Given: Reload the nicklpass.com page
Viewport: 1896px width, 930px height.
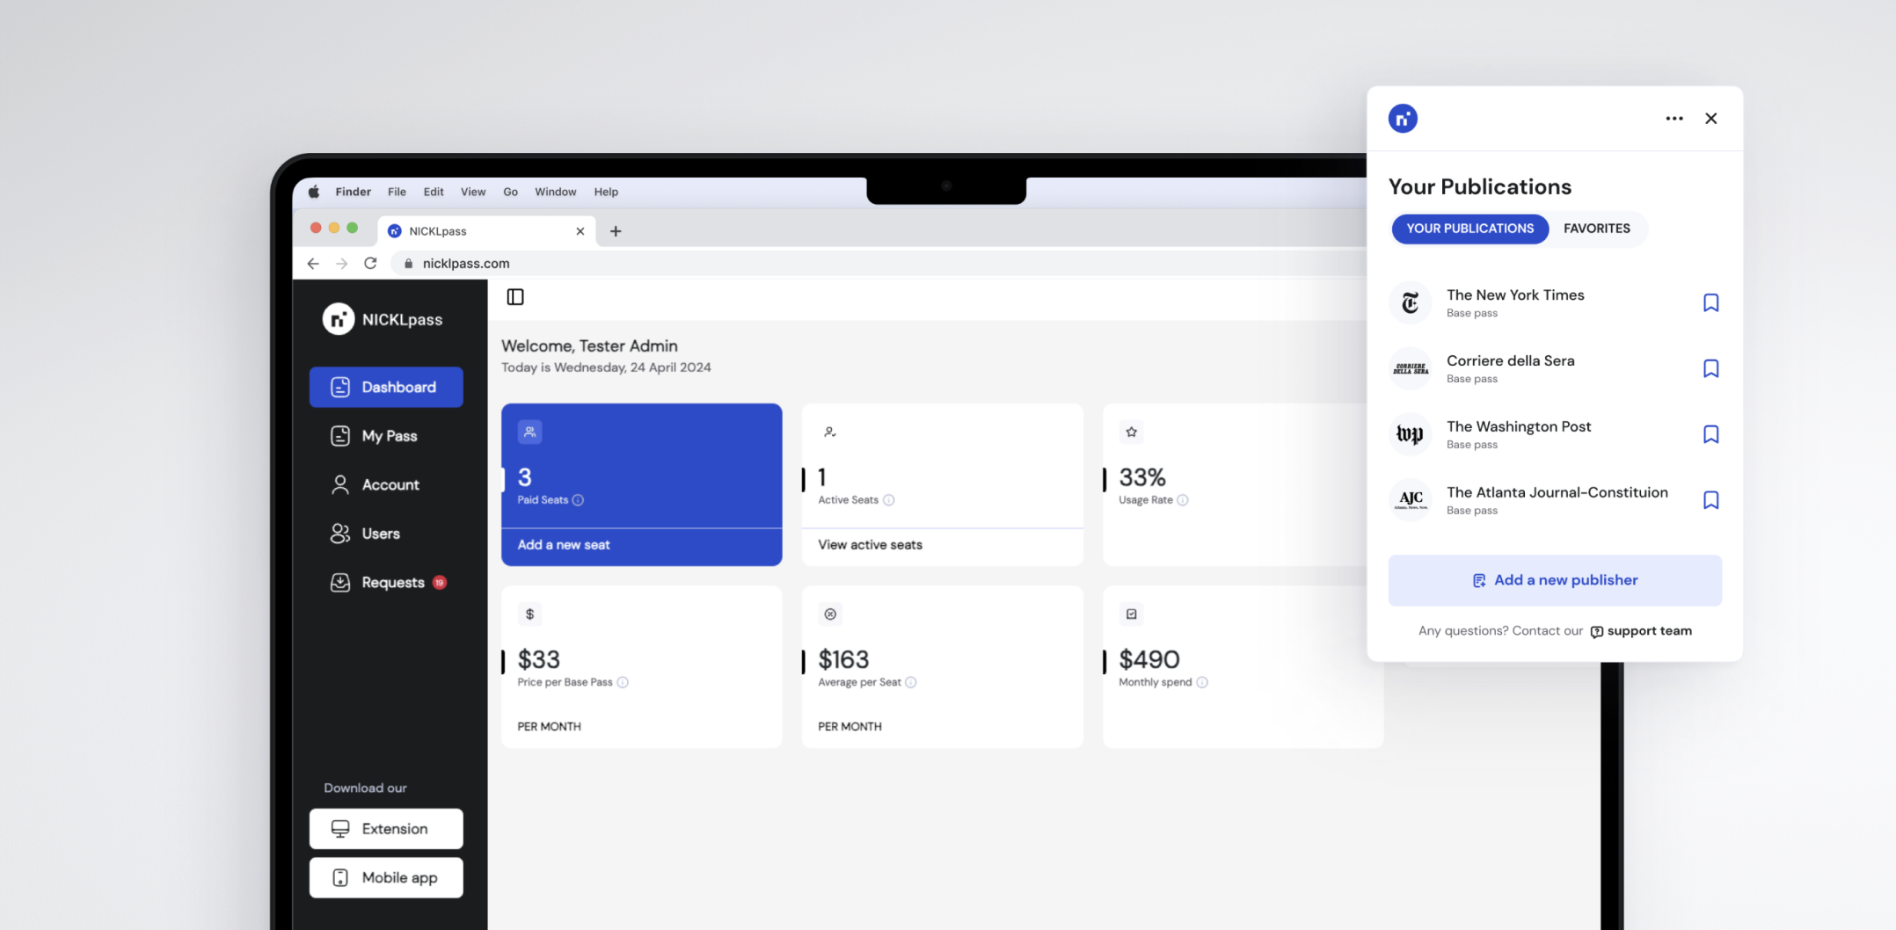Looking at the screenshot, I should click(370, 264).
